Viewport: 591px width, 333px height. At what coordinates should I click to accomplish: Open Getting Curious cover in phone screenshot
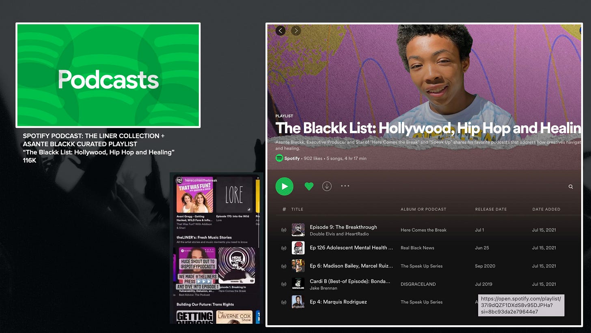click(195, 317)
